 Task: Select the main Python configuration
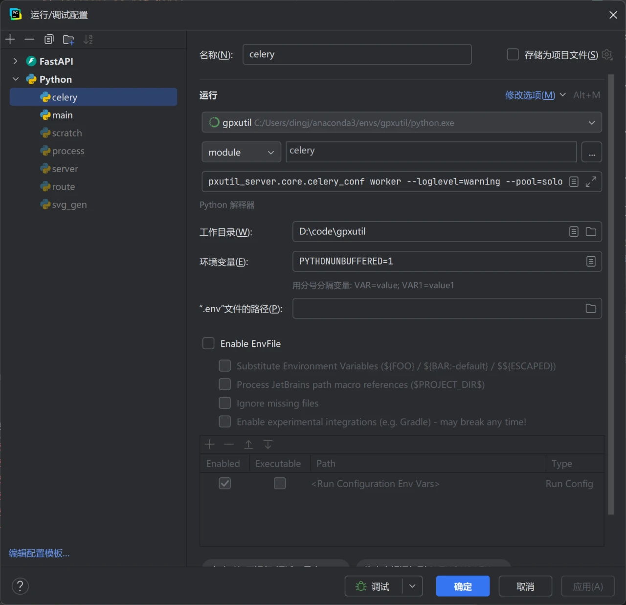(62, 115)
